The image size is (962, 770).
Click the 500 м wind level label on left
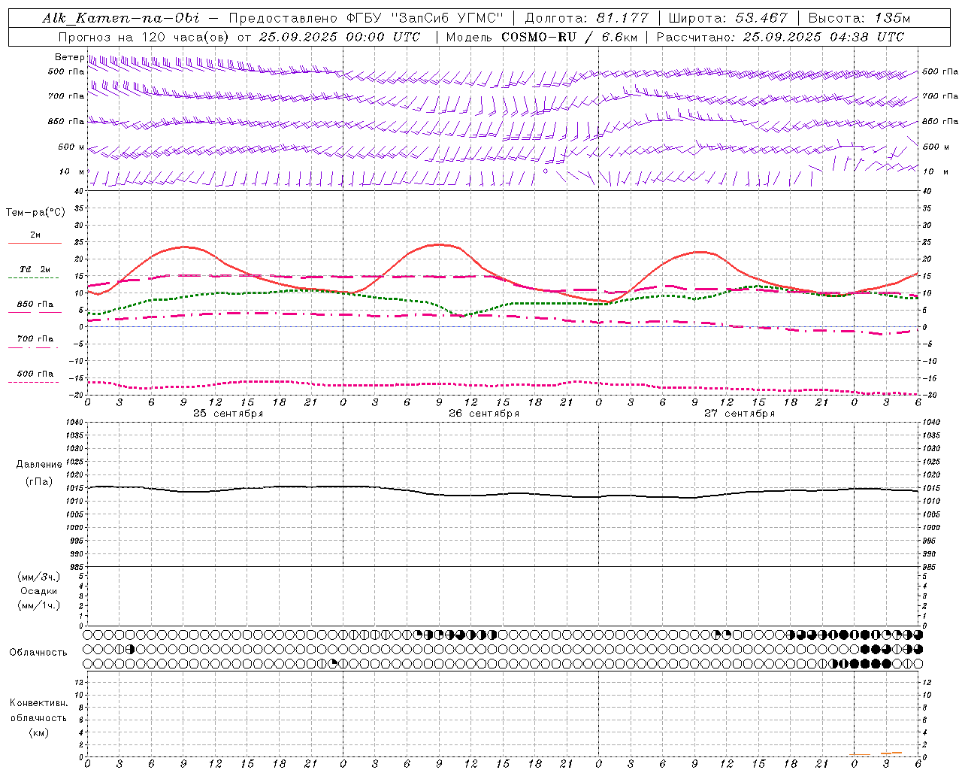(72, 147)
